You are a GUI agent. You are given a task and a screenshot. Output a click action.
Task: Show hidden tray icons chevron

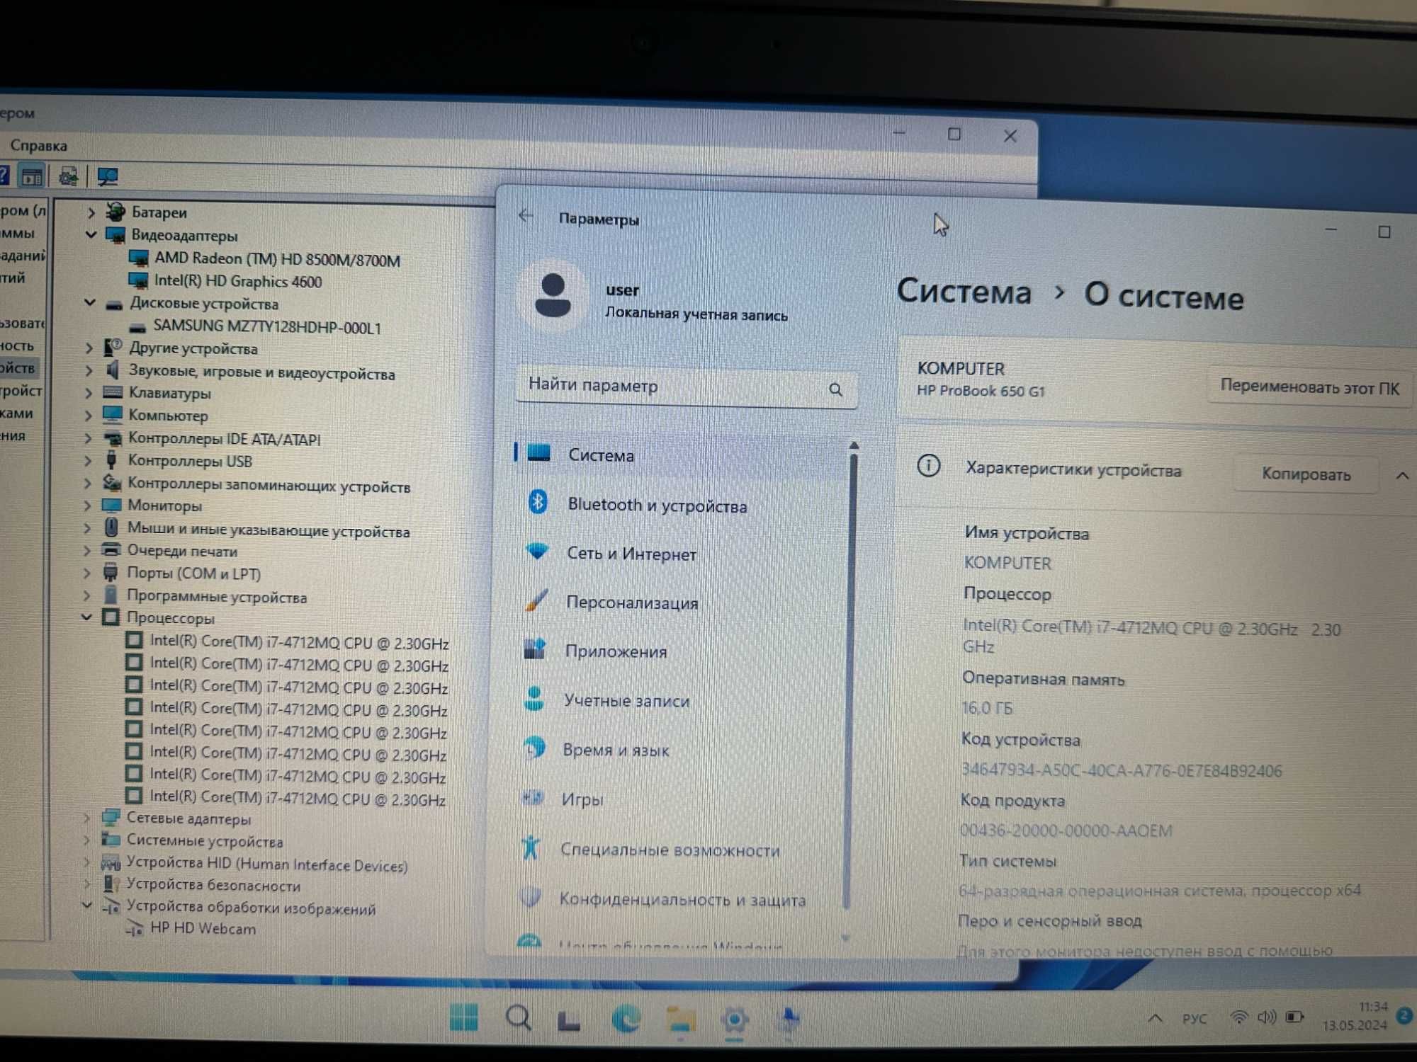coord(1155,1018)
